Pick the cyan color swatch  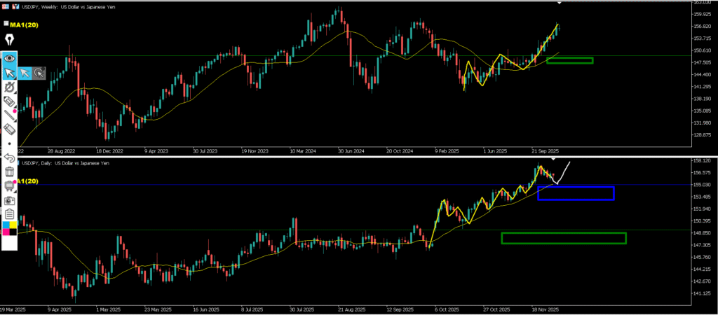coord(6,225)
